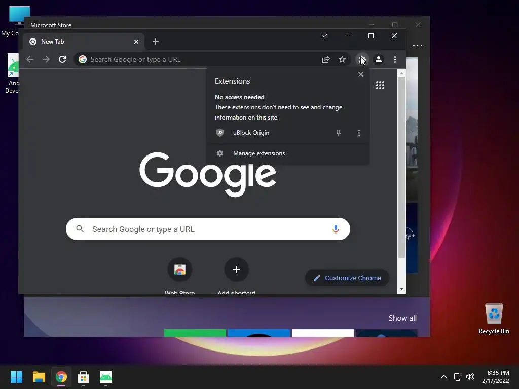Click the green app tile in Microsoft Store
The height and width of the screenshot is (389, 519).
pos(195,333)
